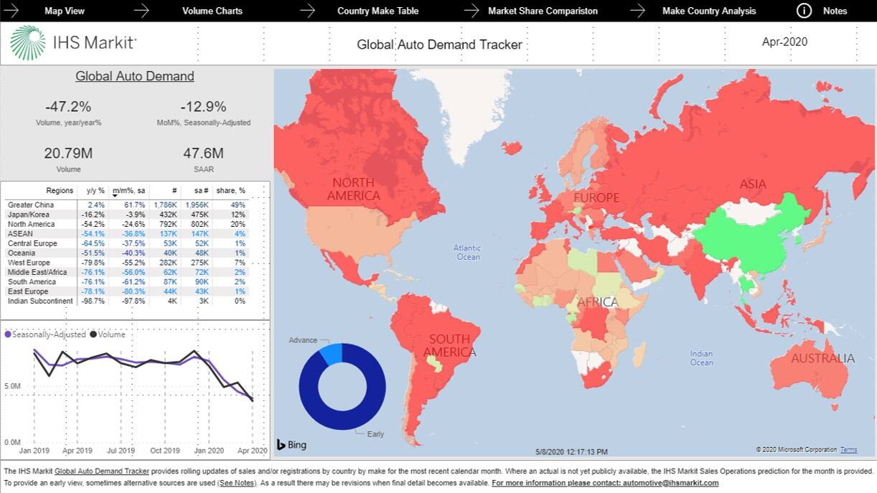Image resolution: width=877 pixels, height=493 pixels.
Task: Click the 20.79M Volume value
Action: [68, 153]
